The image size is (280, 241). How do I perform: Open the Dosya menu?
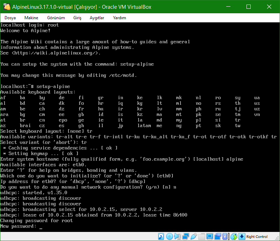coord(10,18)
